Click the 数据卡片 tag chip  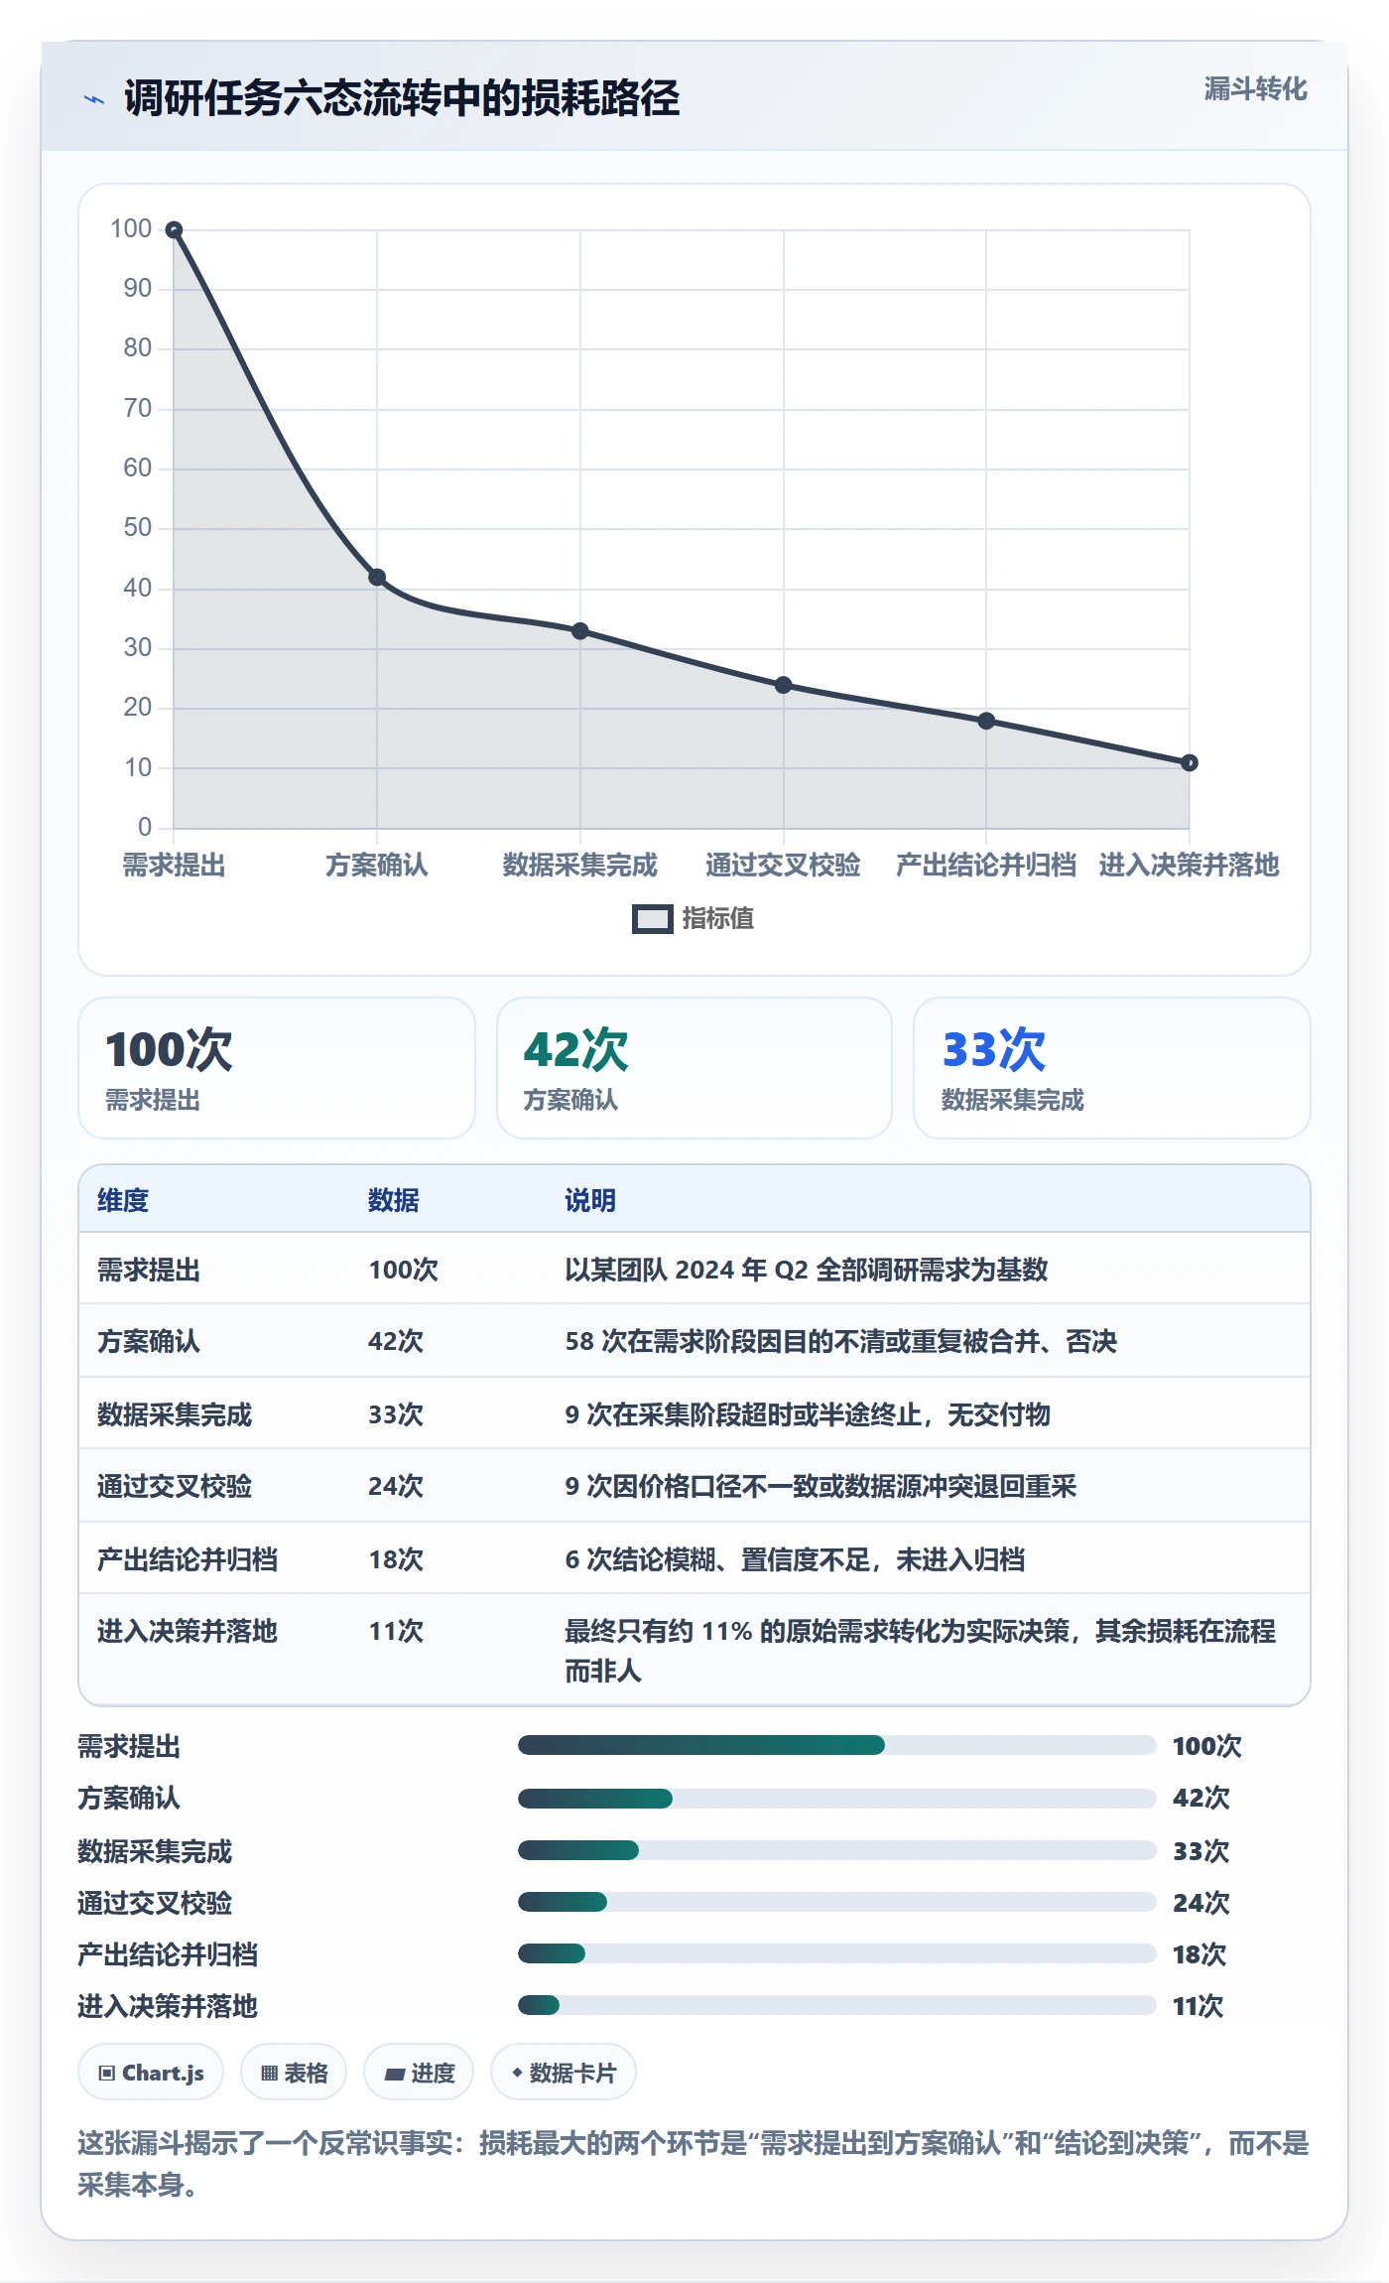click(x=564, y=2073)
